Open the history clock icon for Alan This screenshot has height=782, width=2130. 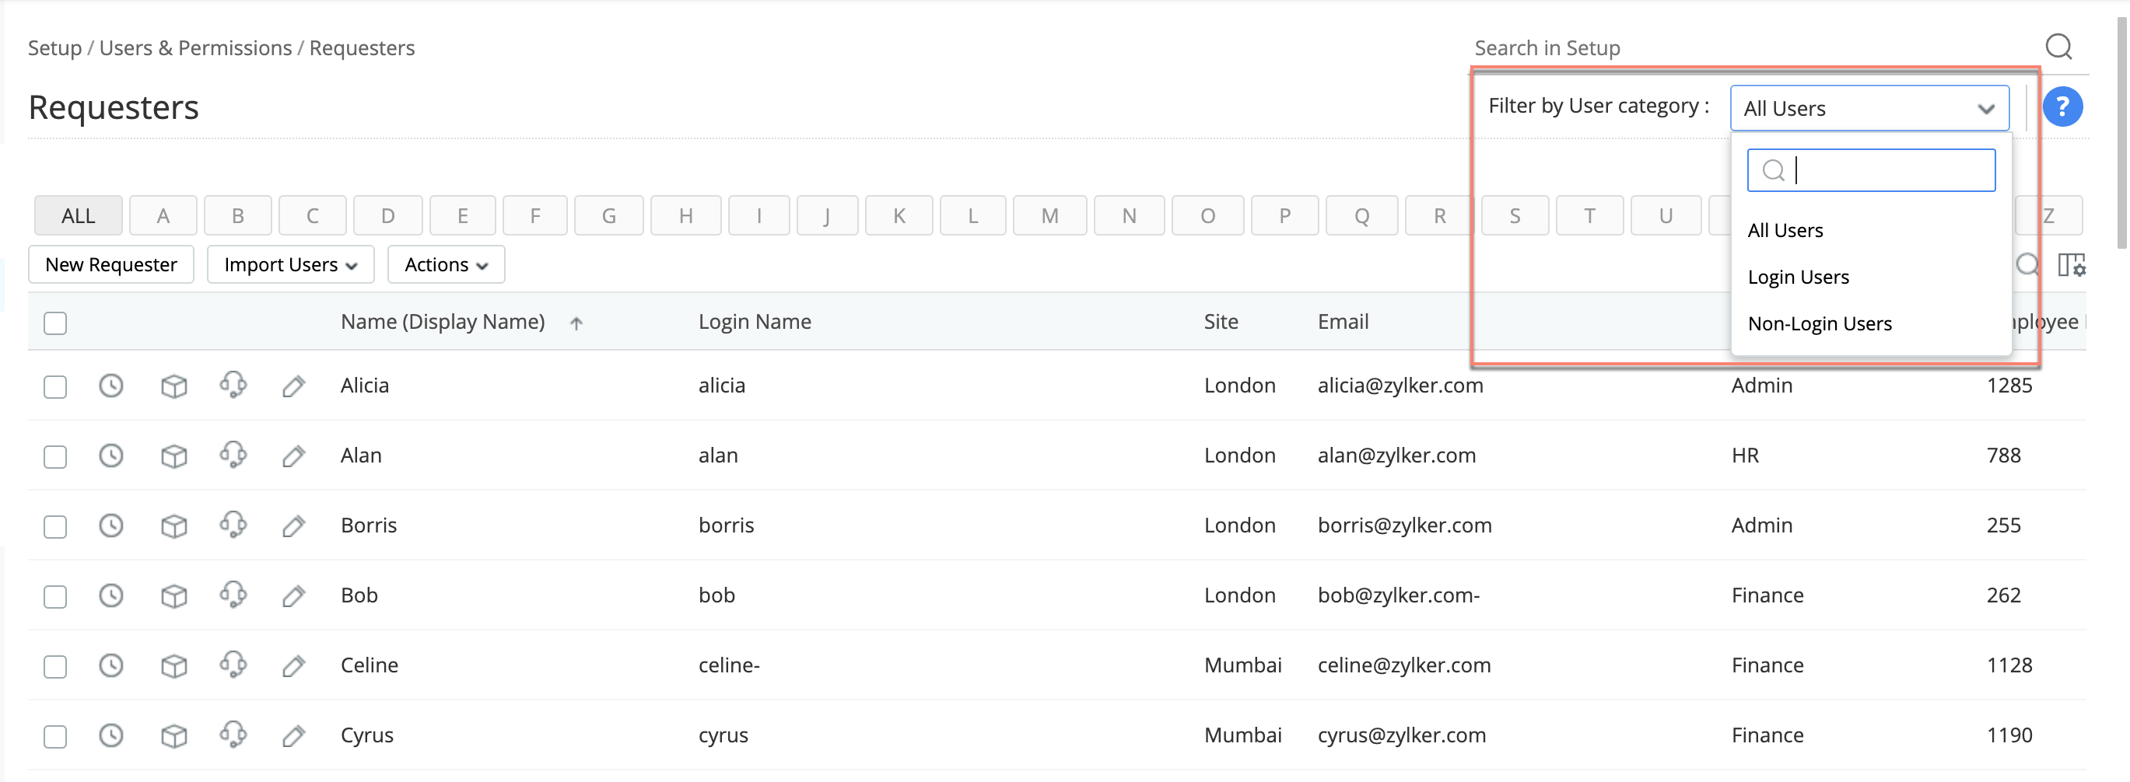110,456
